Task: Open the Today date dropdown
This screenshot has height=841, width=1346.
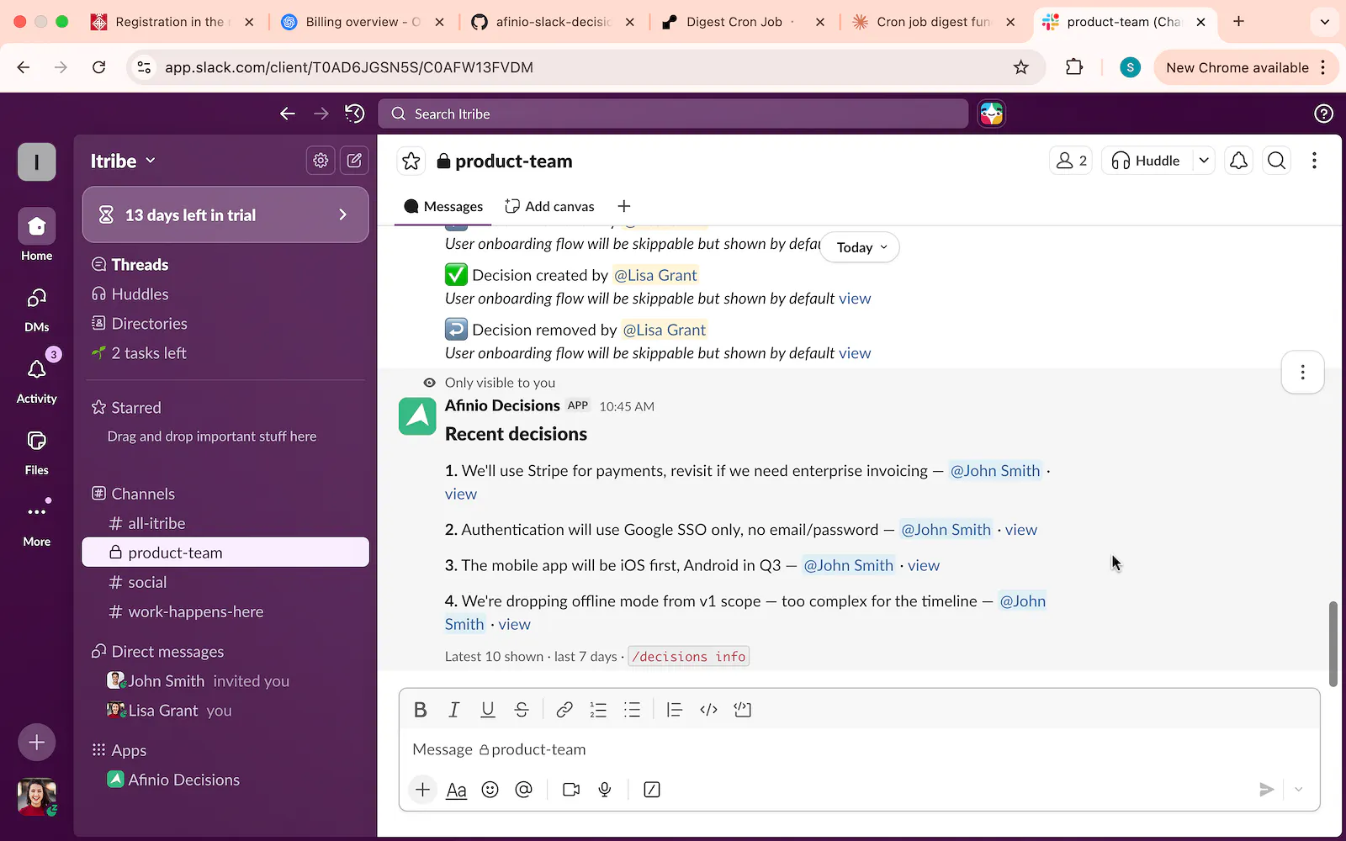Action: [x=861, y=247]
